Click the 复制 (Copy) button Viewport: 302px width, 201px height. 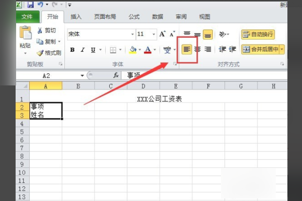tap(47, 42)
